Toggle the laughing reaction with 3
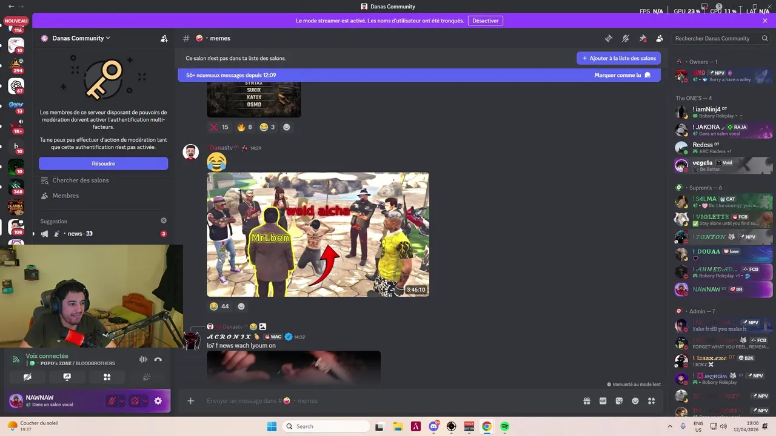This screenshot has height=436, width=776. (267, 127)
